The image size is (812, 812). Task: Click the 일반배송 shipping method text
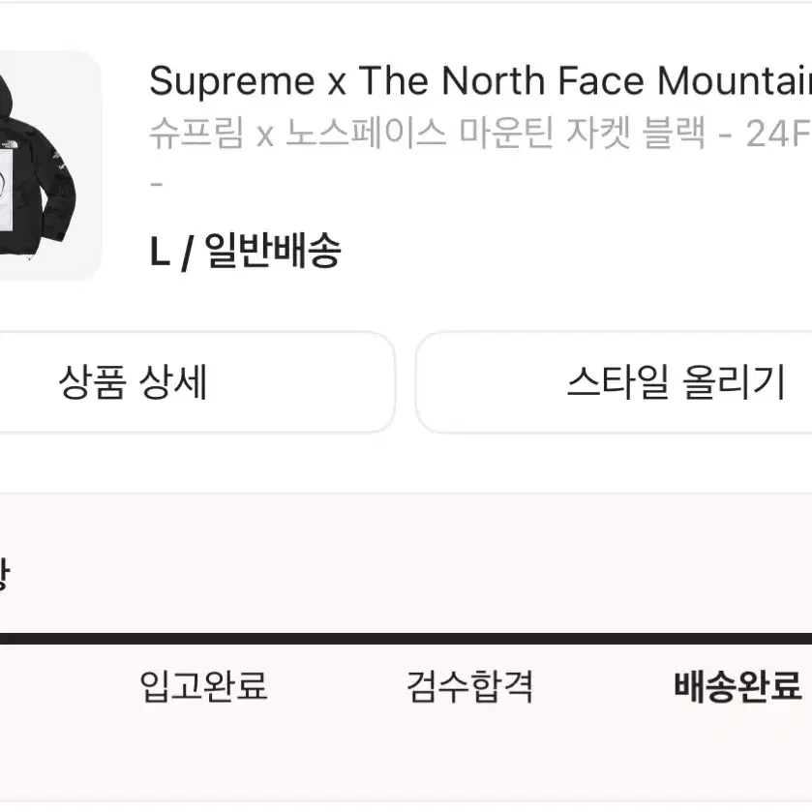pyautogui.click(x=276, y=250)
